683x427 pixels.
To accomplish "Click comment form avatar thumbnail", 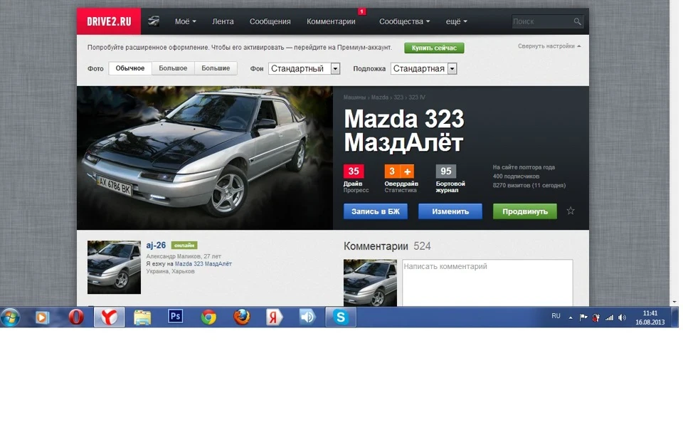I will click(370, 283).
